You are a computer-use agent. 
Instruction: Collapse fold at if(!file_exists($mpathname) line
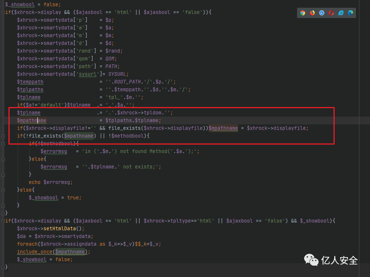click(x=3, y=136)
